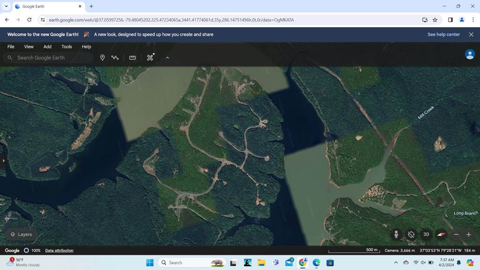Open the Chrome tab search dropdown
Viewport: 480px width, 270px height.
click(x=6, y=7)
